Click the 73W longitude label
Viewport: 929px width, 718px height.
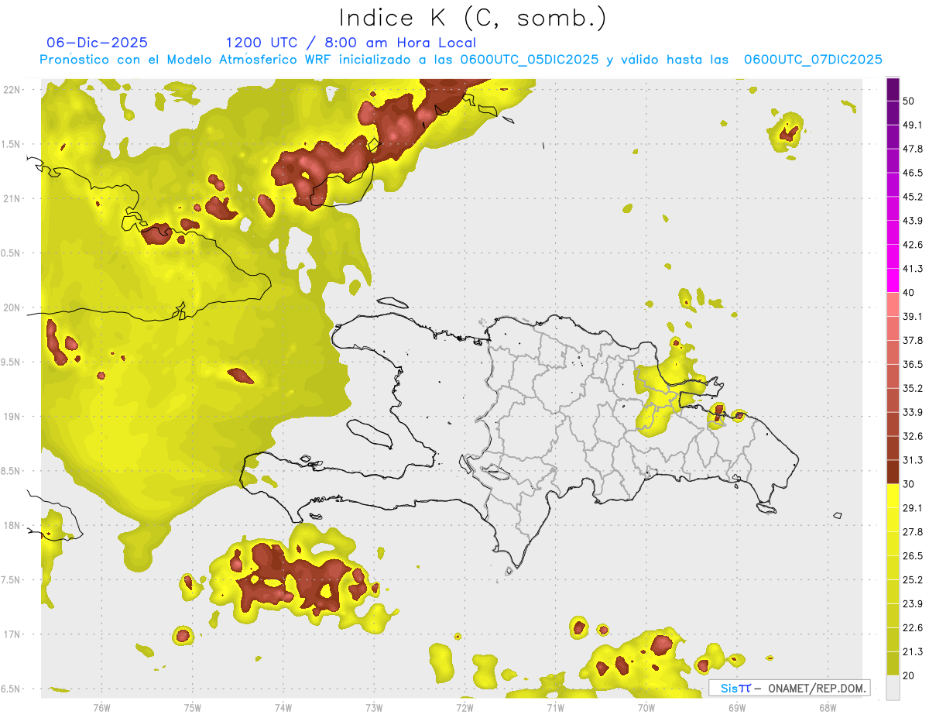tap(374, 706)
